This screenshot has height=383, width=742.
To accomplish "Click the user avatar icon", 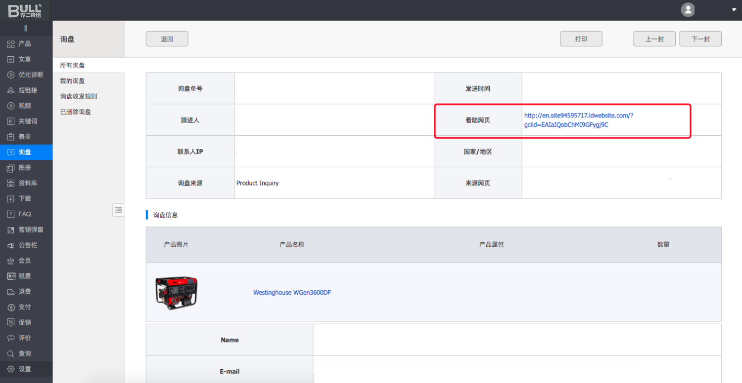I will [688, 10].
